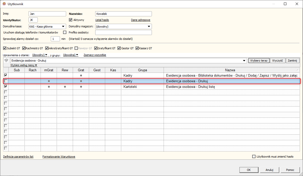
Task: Enable phone and communicator support checkbox
Action: pos(65,32)
